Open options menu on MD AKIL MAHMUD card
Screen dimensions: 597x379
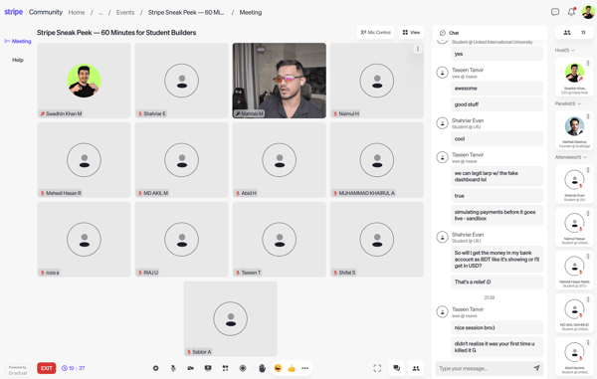click(588, 299)
